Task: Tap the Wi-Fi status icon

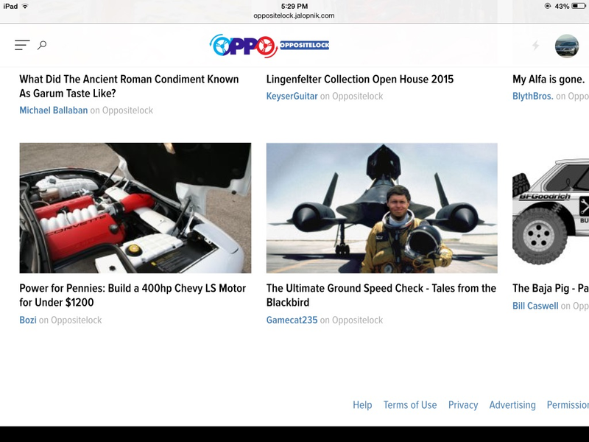Action: pyautogui.click(x=25, y=6)
